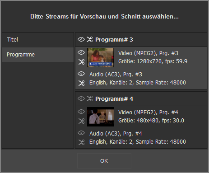The height and width of the screenshot is (173, 209).
Task: Select the Titel tab
Action: pos(38,40)
